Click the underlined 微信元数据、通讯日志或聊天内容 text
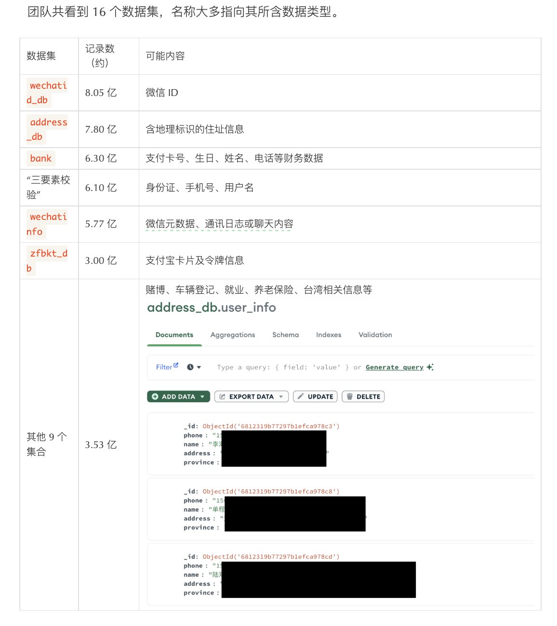This screenshot has width=557, height=626. click(x=219, y=224)
